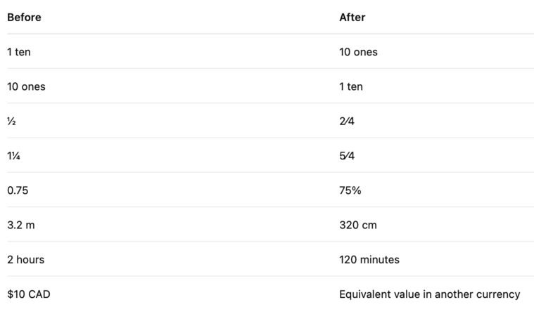The image size is (534, 314).
Task: Click the 75% cell
Action: [350, 190]
